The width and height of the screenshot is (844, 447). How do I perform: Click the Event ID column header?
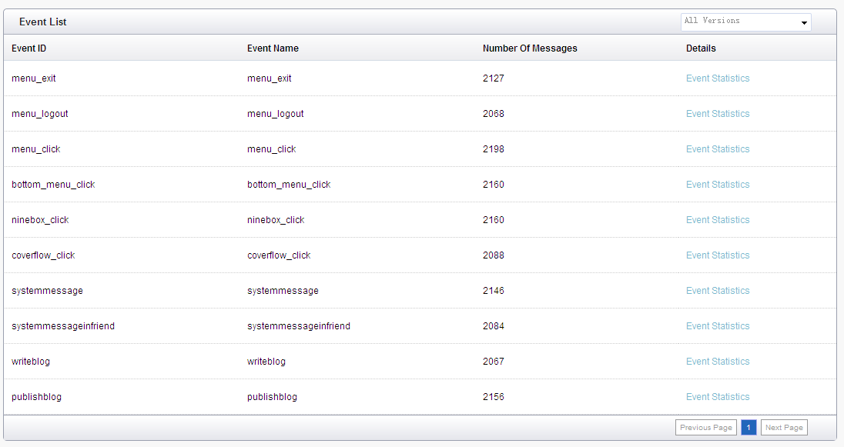point(29,48)
